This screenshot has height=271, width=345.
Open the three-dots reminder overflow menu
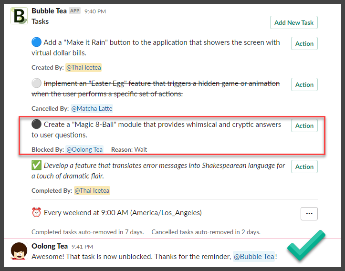(x=309, y=214)
